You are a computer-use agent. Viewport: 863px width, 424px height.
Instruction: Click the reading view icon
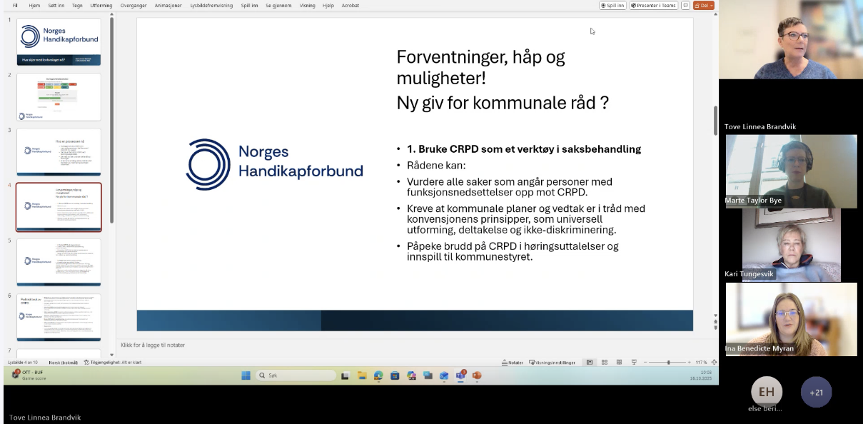point(620,362)
